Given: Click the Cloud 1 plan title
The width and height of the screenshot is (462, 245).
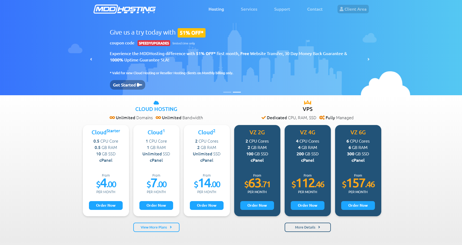Looking at the screenshot, I should (156, 132).
